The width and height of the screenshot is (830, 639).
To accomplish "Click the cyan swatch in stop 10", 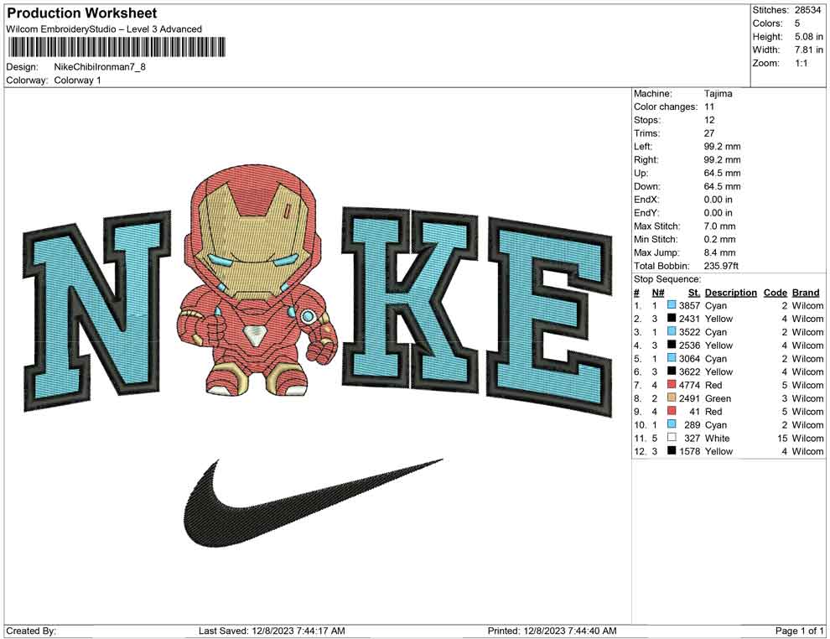I will [x=672, y=424].
